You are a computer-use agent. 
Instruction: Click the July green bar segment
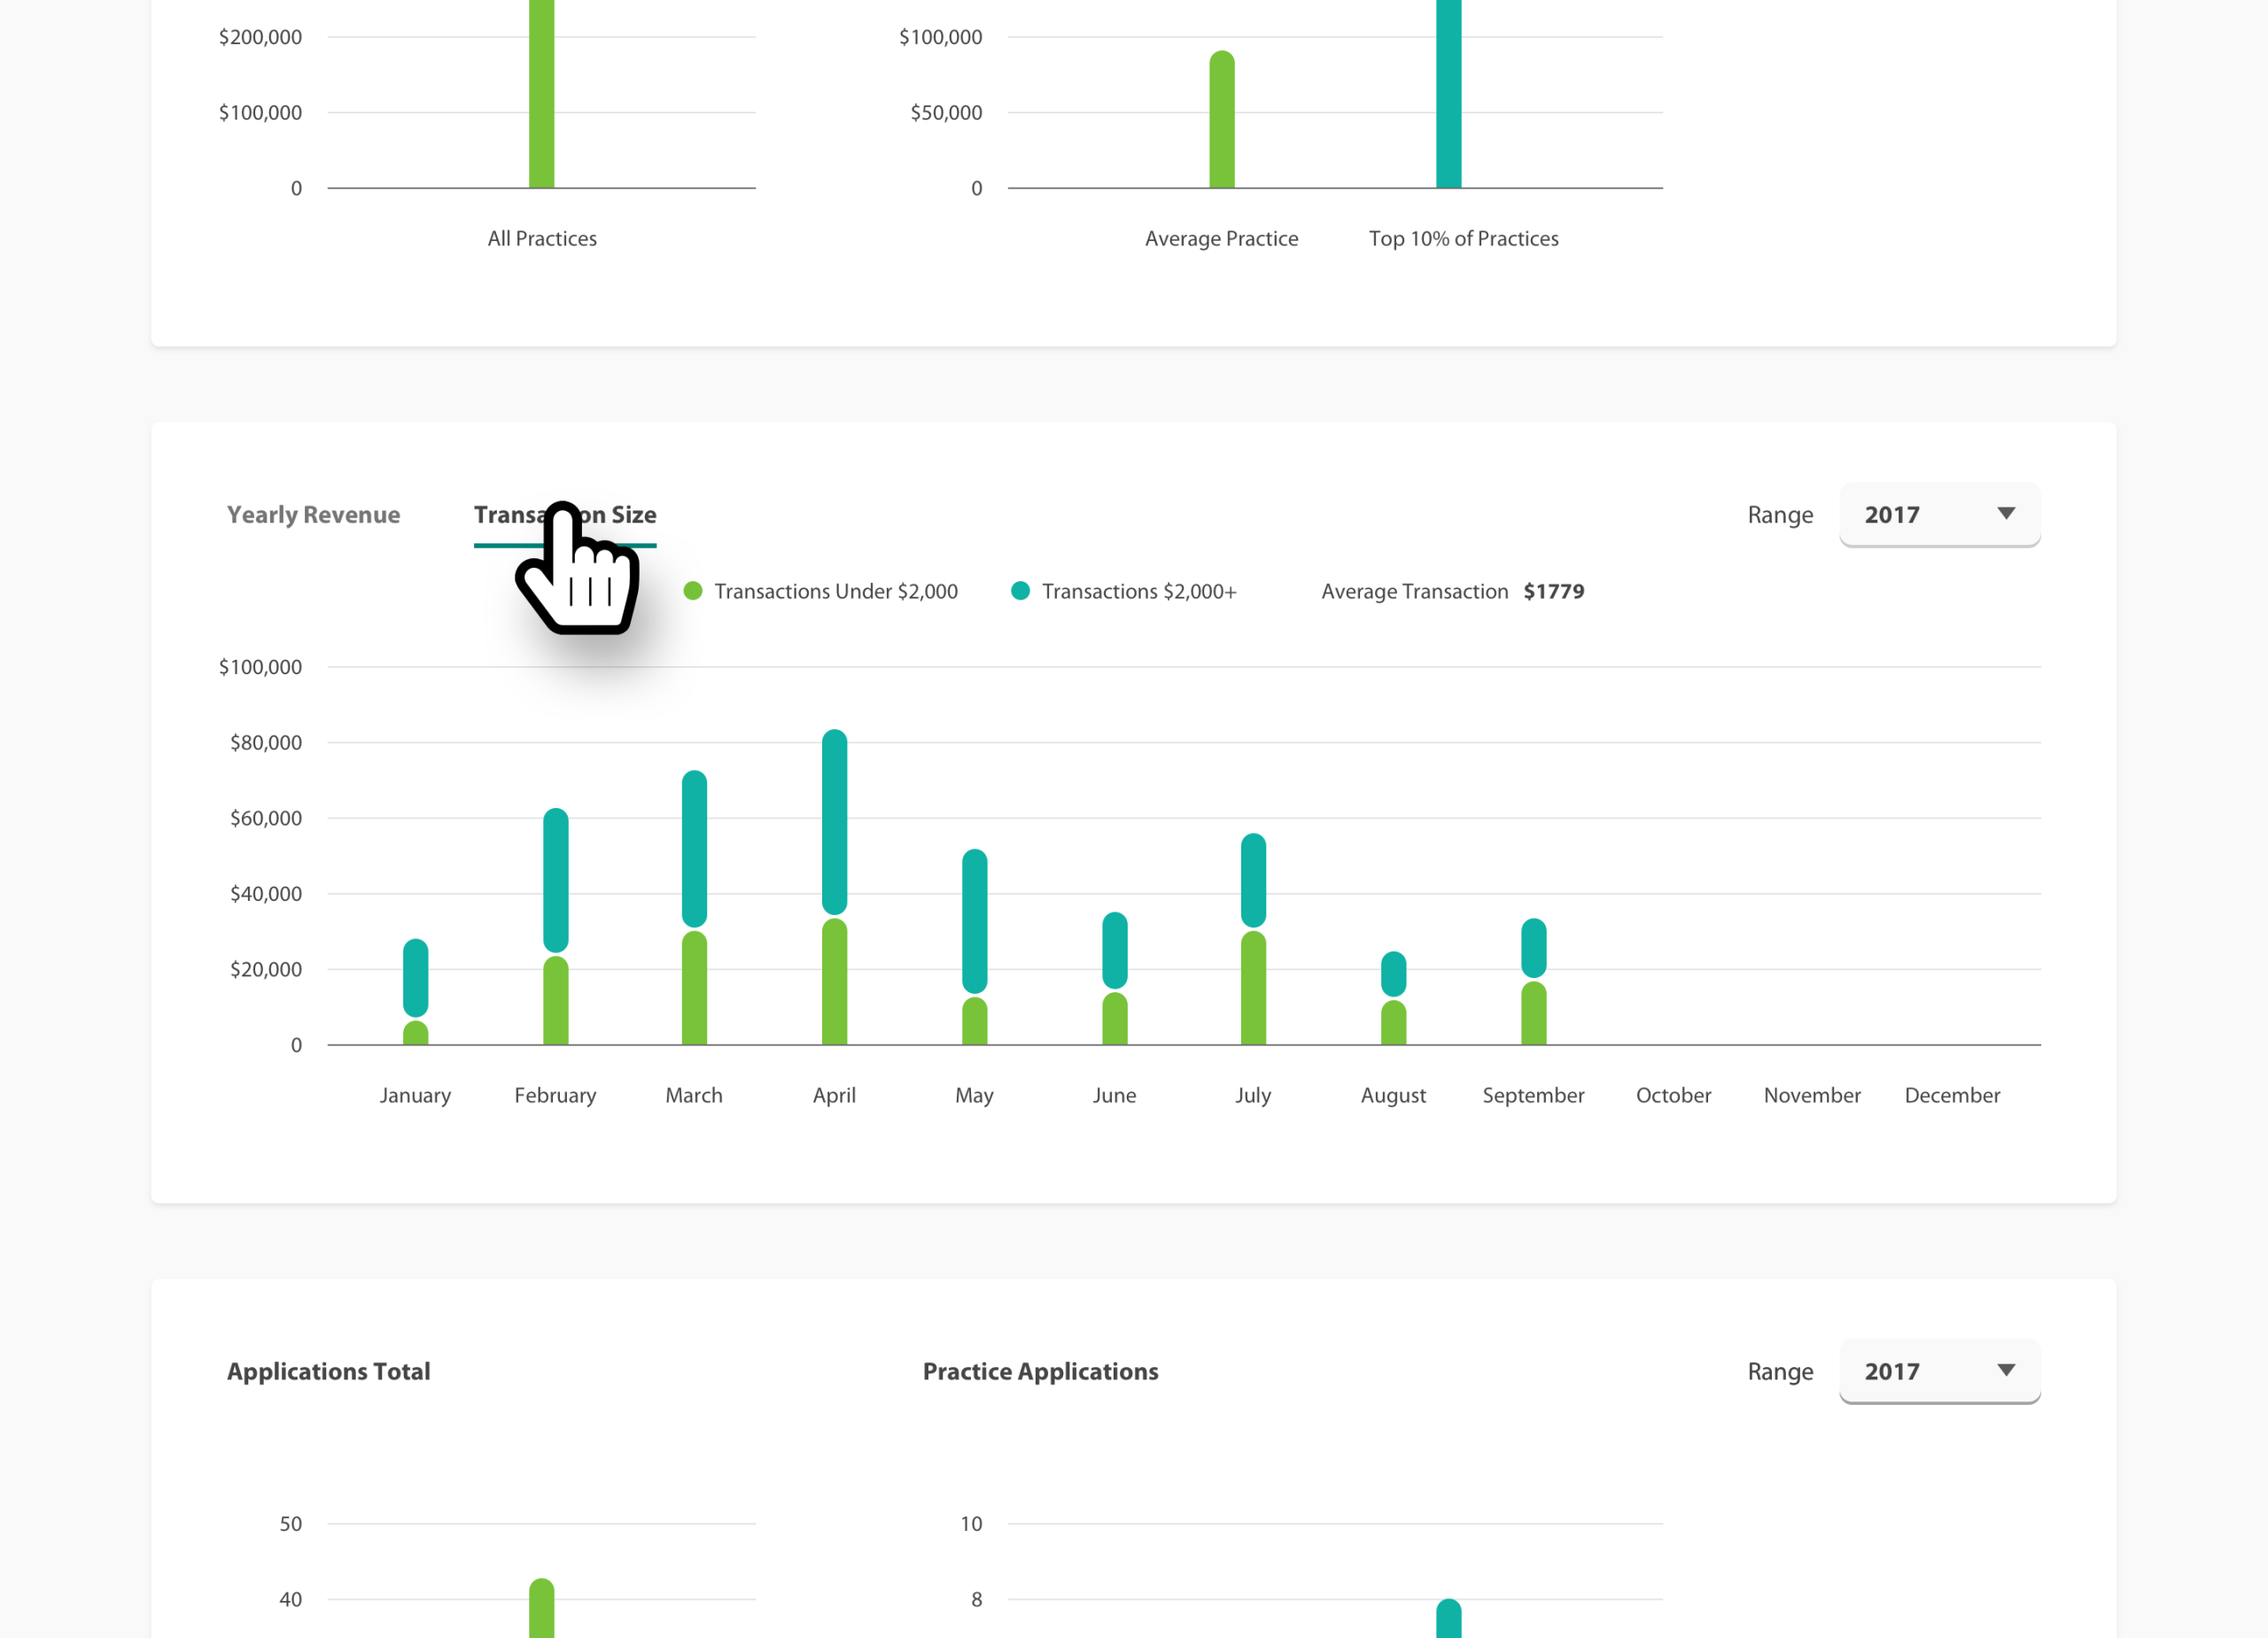click(x=1253, y=988)
